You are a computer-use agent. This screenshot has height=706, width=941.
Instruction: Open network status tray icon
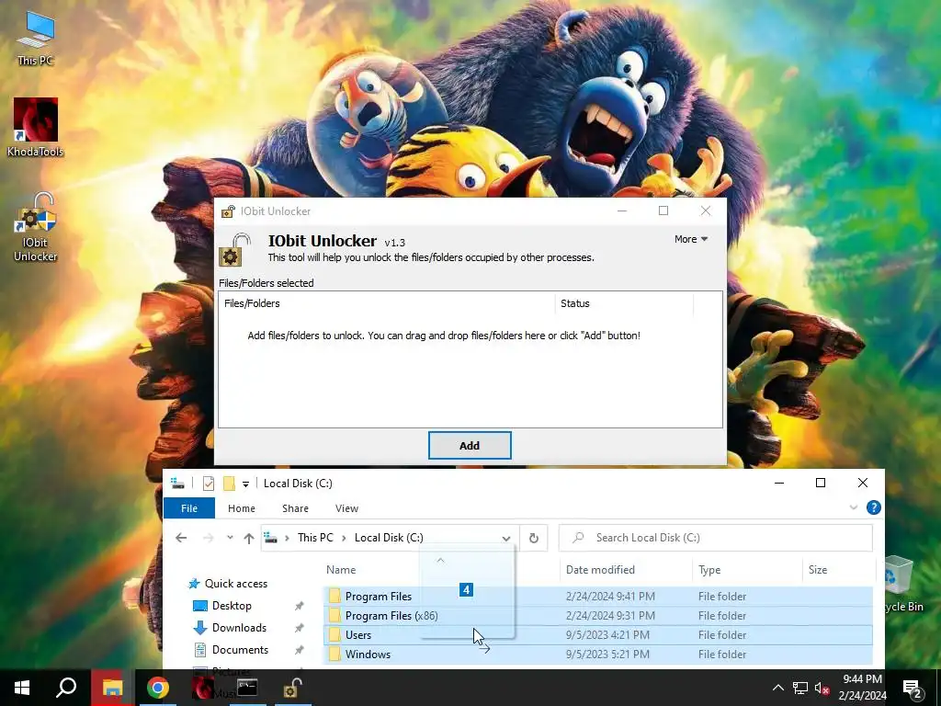[800, 688]
